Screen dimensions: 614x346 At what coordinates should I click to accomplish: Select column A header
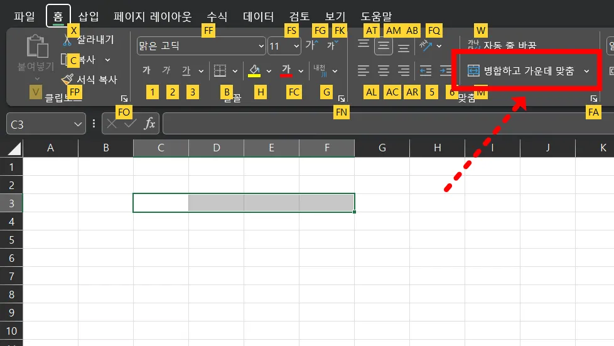tap(50, 148)
